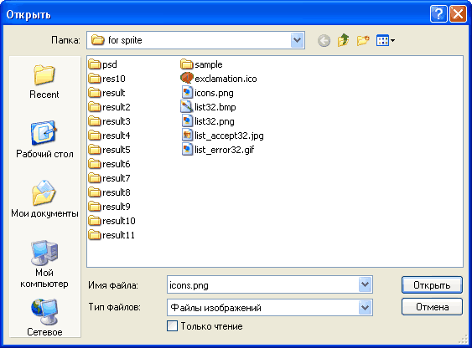Click the Файлы изображений file type field
472x348 pixels.
click(262, 308)
